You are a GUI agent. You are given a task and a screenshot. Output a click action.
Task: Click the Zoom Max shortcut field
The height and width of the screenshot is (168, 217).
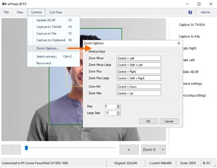point(139,93)
